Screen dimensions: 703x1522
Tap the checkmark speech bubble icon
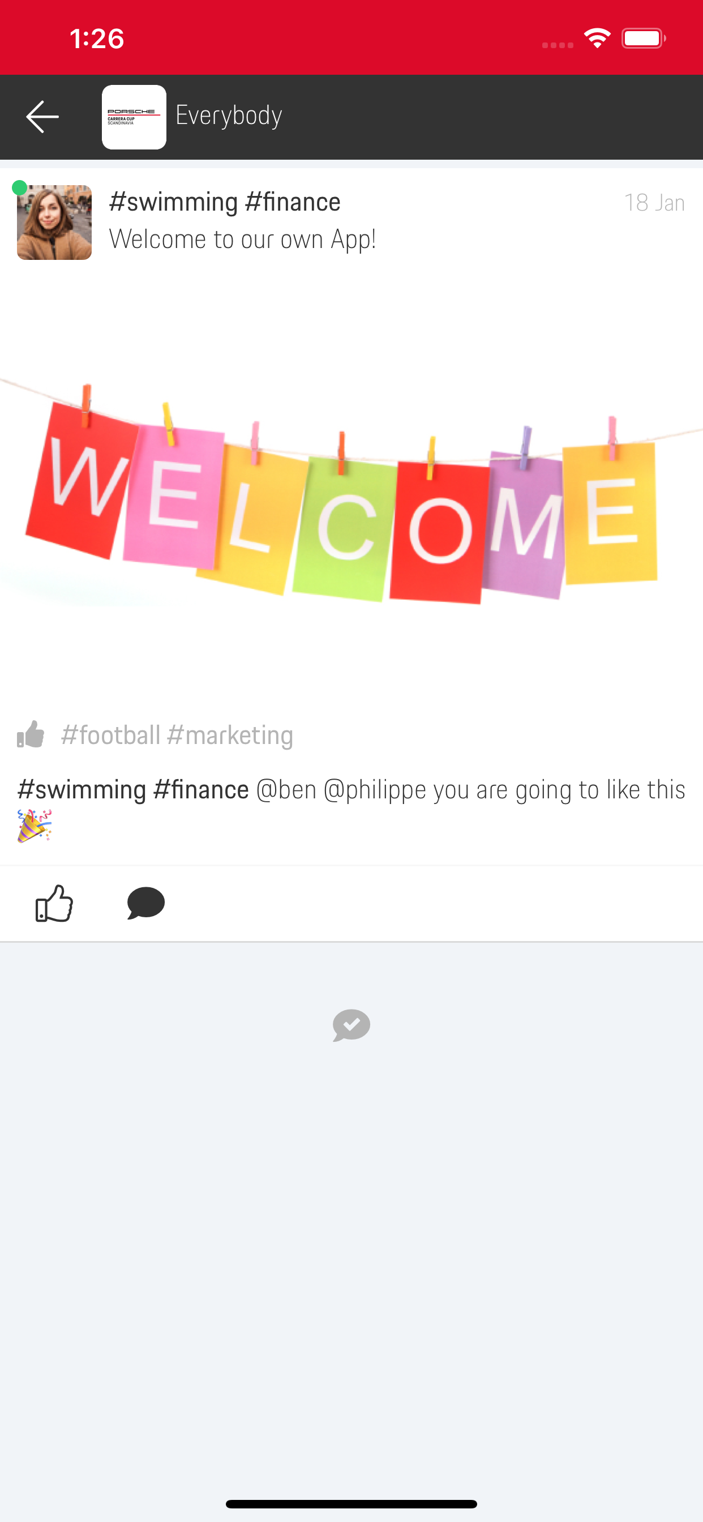351,1025
